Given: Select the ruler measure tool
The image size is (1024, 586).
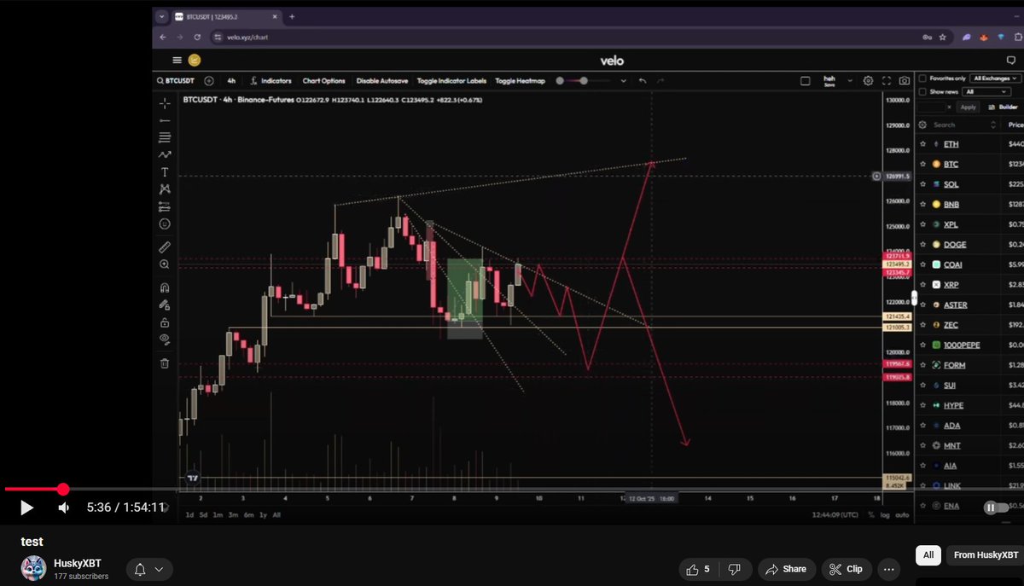Looking at the screenshot, I should tap(165, 247).
